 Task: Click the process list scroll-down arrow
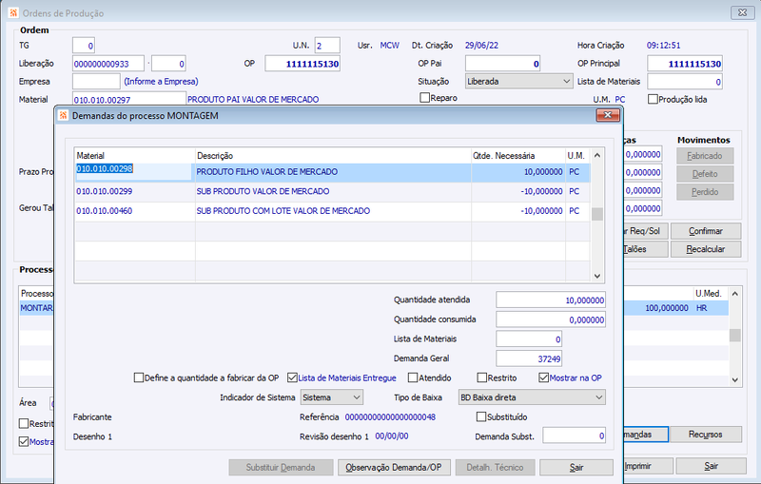734,380
